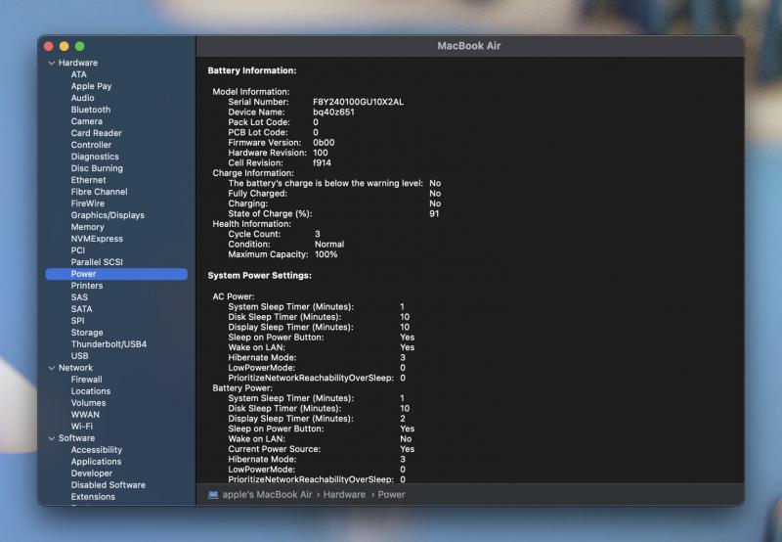Click the Hardware group label
The width and height of the screenshot is (782, 542).
78,63
